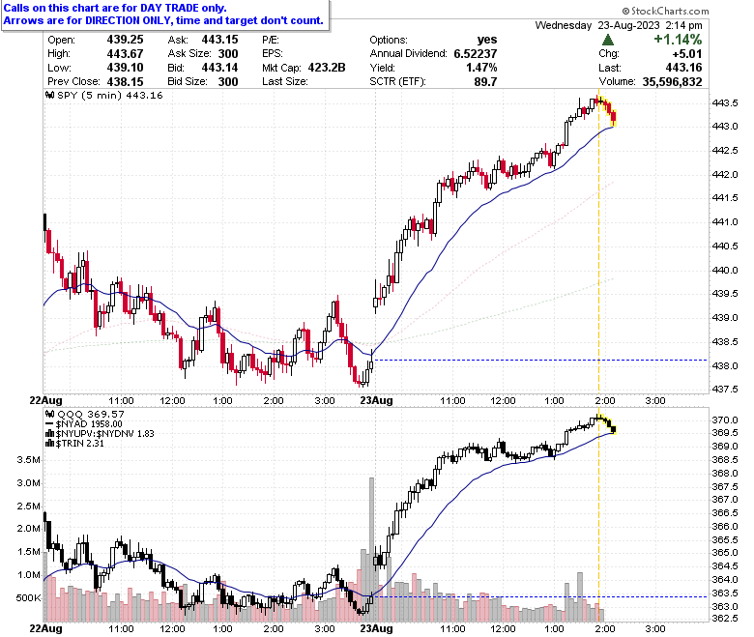Click the 'QQQ 369.57' legend label
754x637 pixels.
91,414
